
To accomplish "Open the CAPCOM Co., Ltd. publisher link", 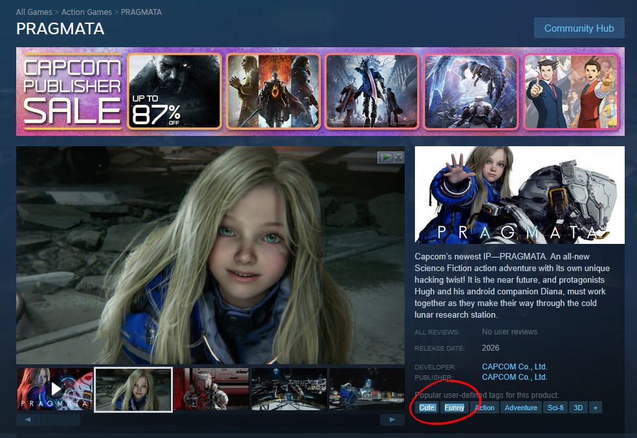I will [x=514, y=377].
